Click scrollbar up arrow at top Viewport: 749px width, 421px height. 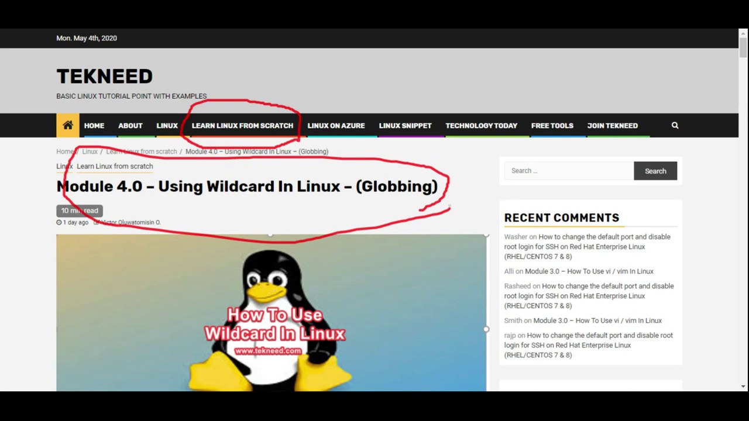[x=743, y=33]
